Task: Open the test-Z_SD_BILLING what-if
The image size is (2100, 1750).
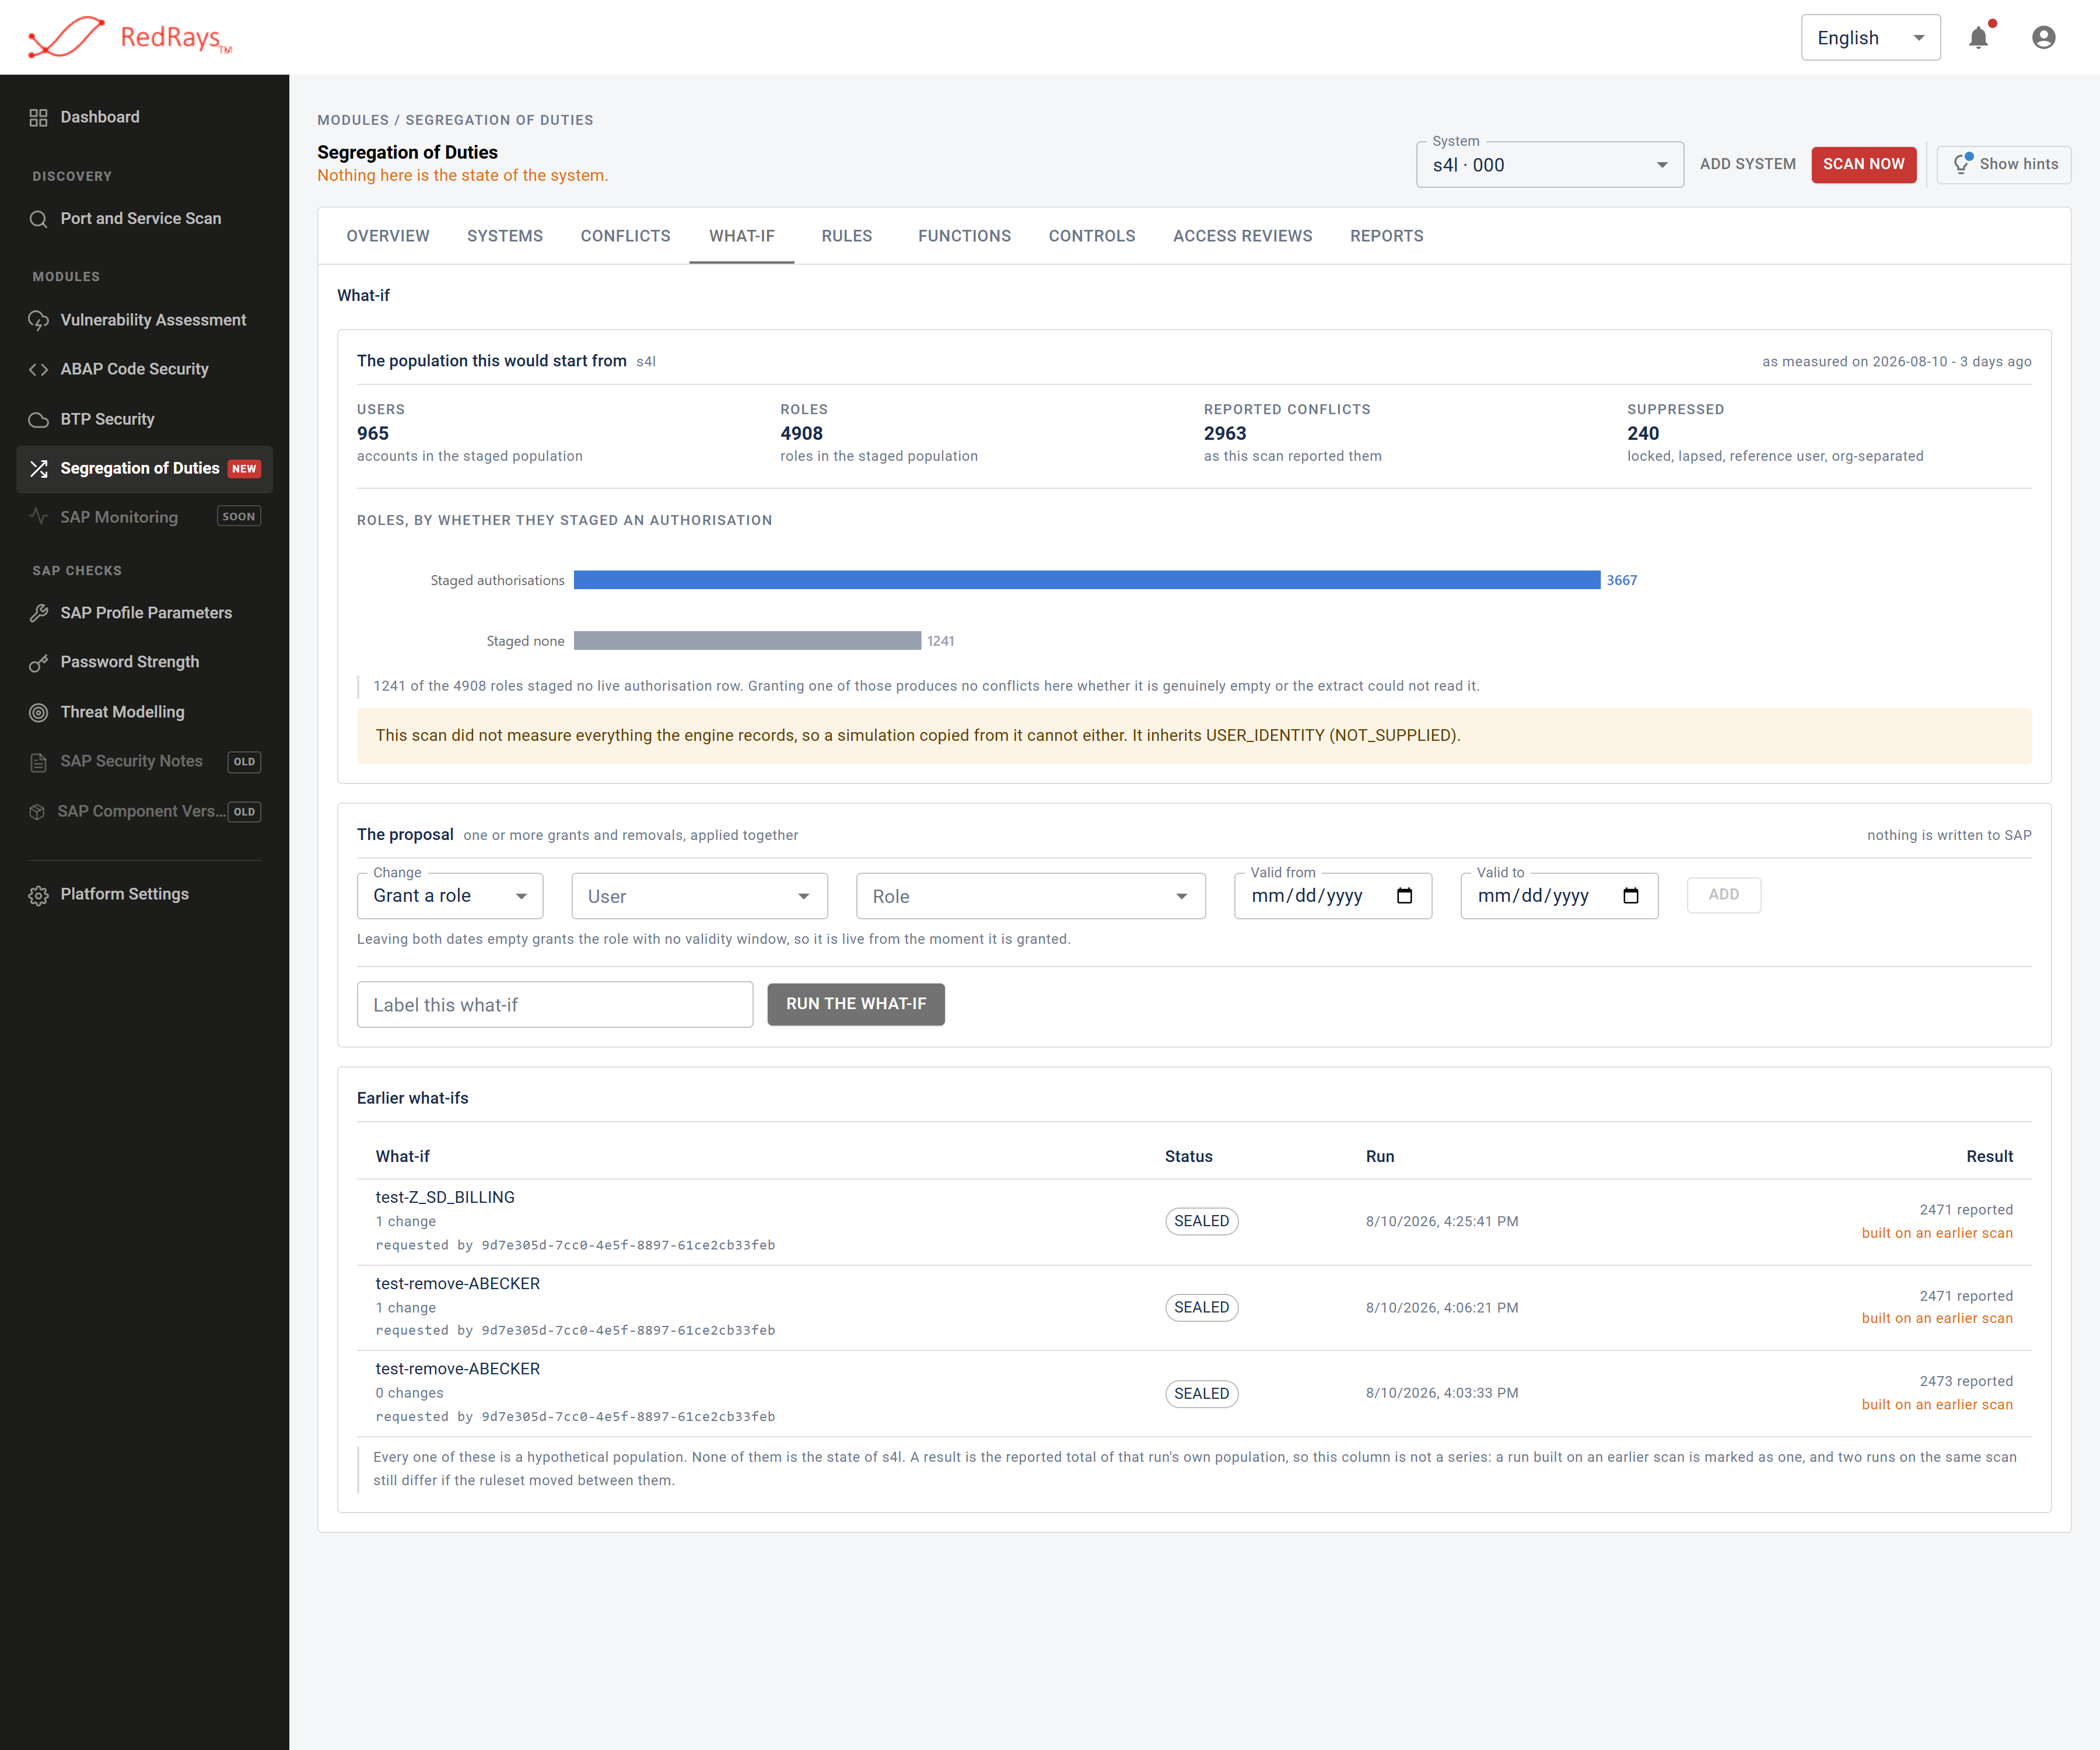Action: tap(445, 1198)
